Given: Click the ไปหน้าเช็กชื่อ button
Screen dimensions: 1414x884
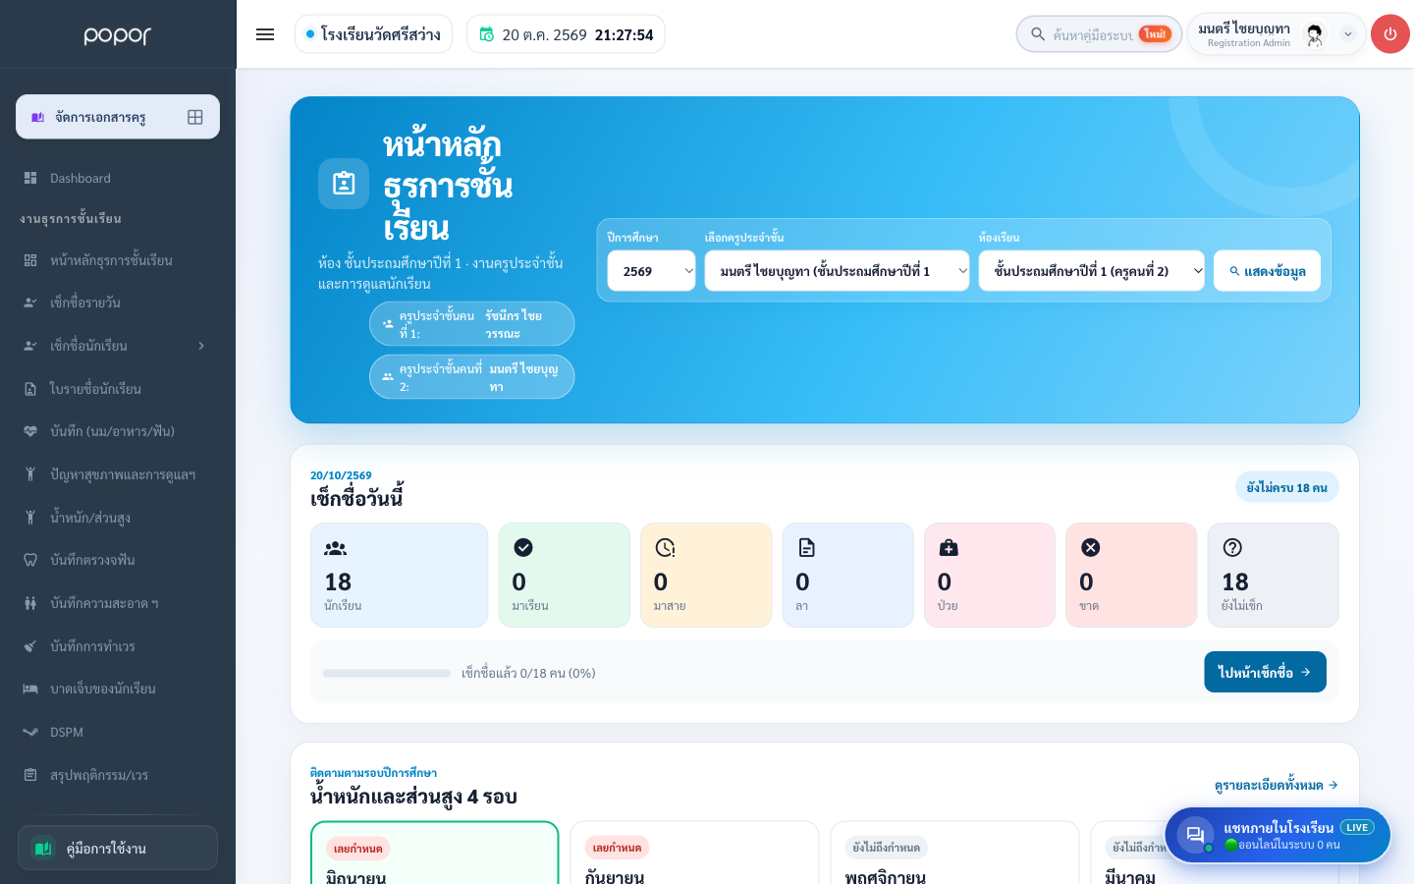Looking at the screenshot, I should tap(1265, 672).
